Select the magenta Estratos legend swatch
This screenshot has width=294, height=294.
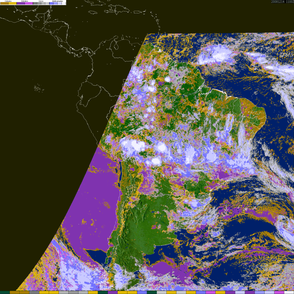[29, 3]
